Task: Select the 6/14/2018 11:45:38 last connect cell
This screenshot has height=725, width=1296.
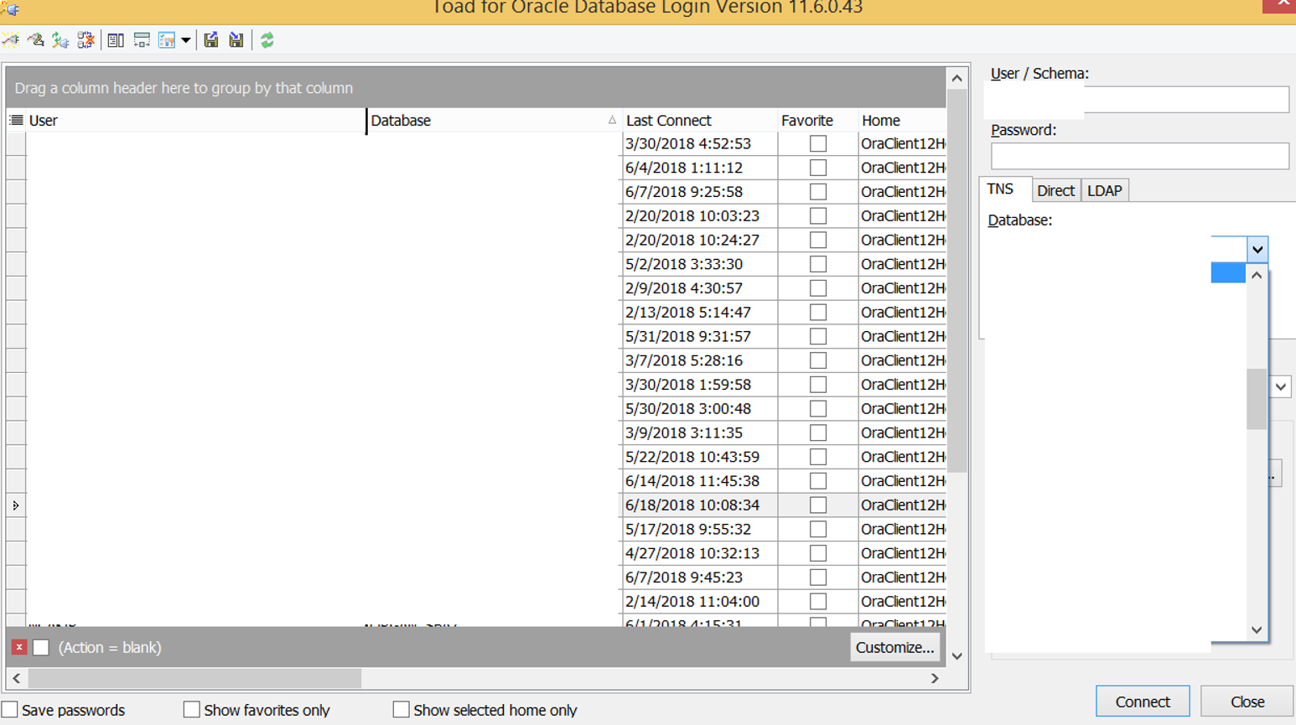Action: click(x=699, y=481)
